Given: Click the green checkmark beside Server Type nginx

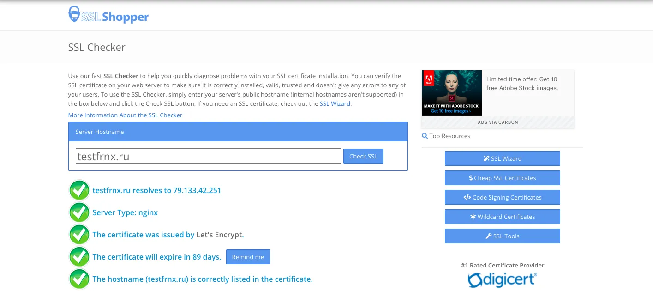Looking at the screenshot, I should pyautogui.click(x=79, y=212).
